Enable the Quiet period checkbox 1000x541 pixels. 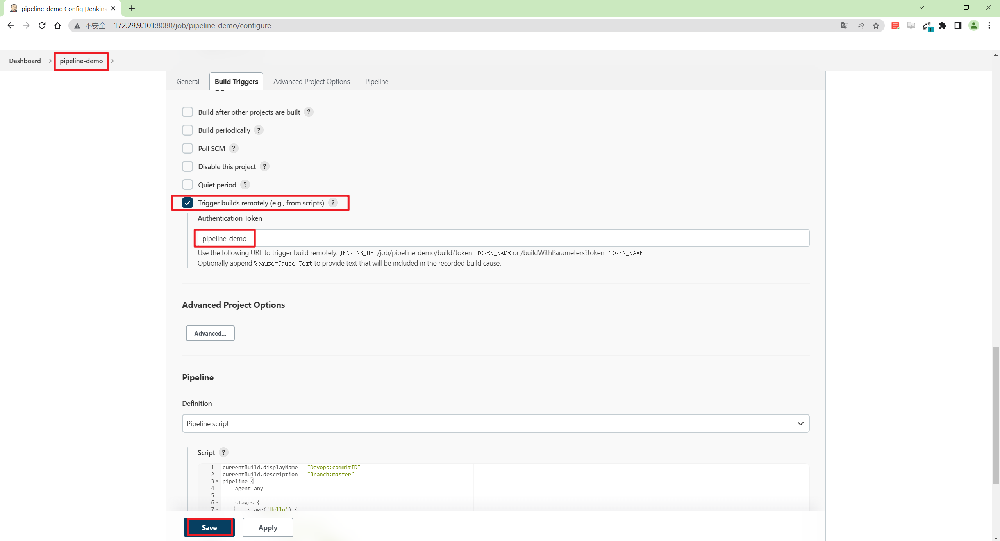tap(187, 185)
